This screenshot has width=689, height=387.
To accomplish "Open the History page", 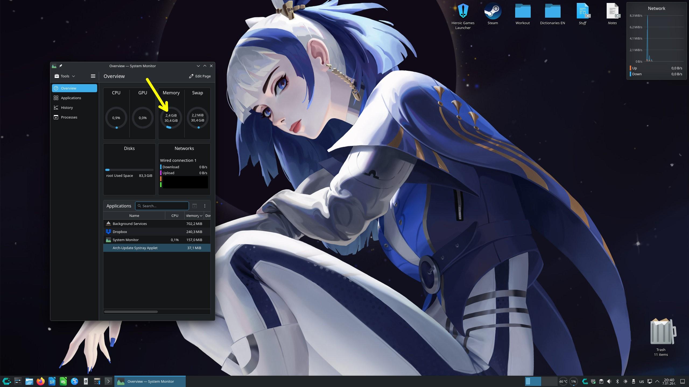I will click(x=67, y=107).
